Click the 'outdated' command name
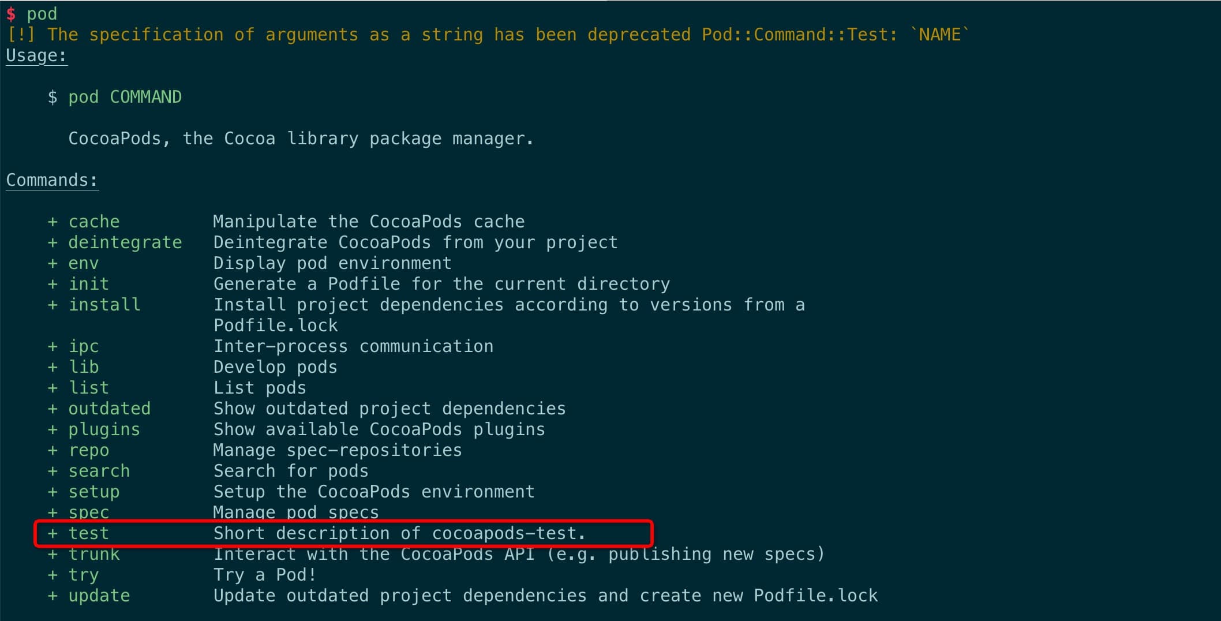This screenshot has height=621, width=1221. point(110,409)
